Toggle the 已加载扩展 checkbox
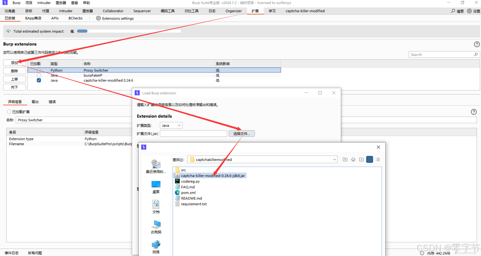The image size is (481, 256). pos(9,112)
